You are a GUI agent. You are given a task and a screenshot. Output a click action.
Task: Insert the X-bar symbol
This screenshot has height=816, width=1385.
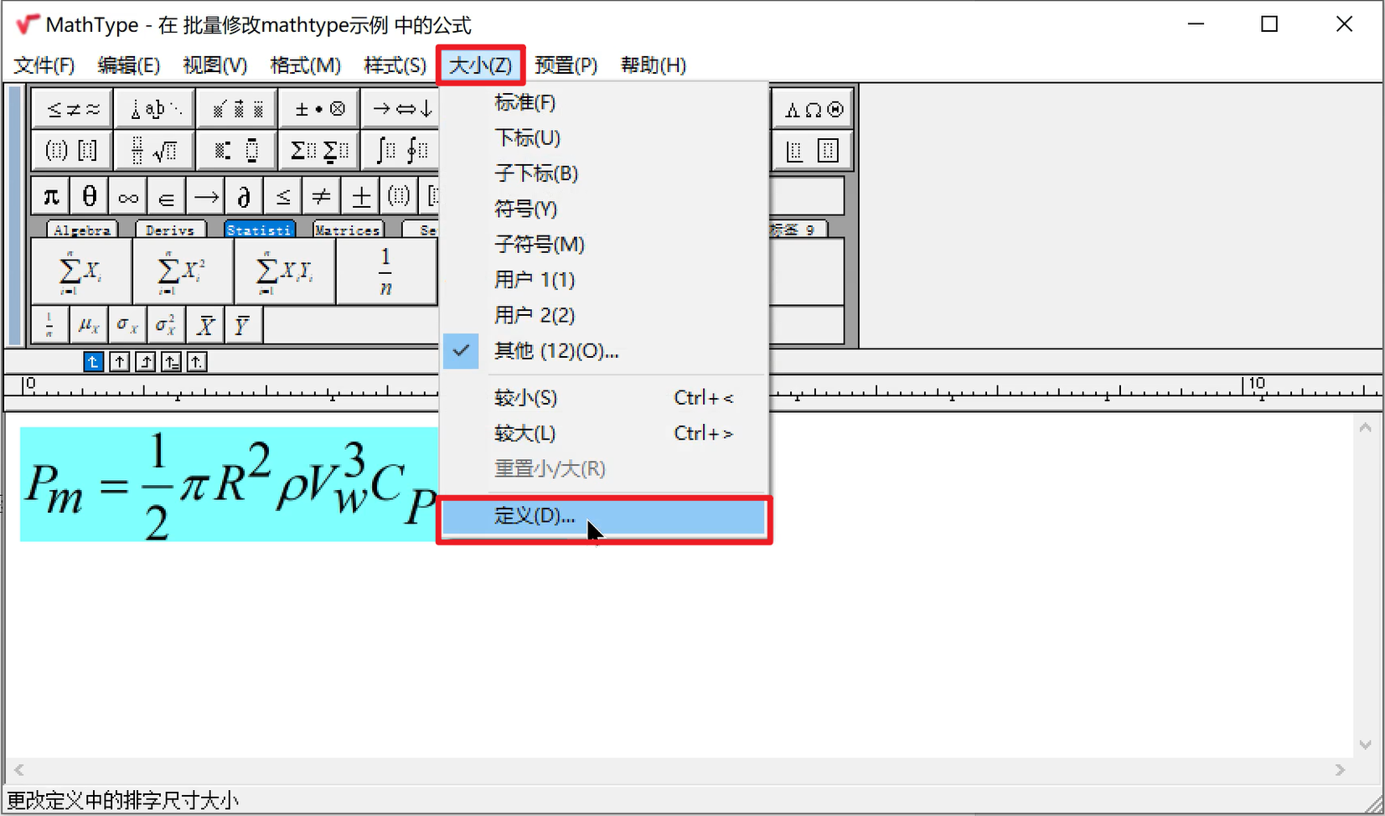coord(205,325)
